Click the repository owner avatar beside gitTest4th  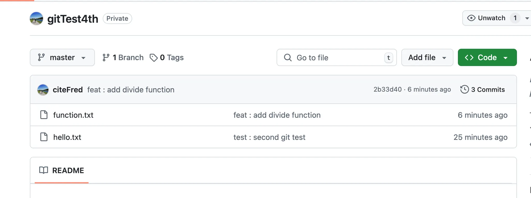(36, 19)
